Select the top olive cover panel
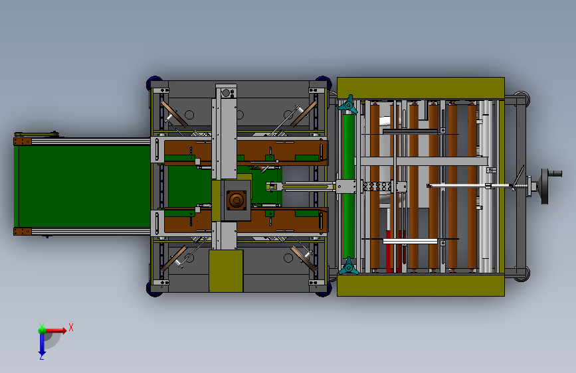The height and width of the screenshot is (373, 576). [x=421, y=88]
